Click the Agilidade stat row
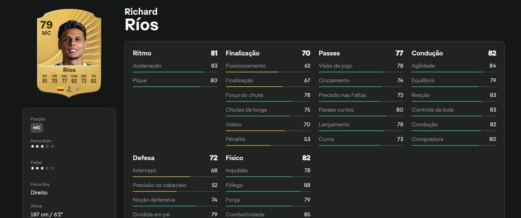521x218 pixels. coord(454,66)
